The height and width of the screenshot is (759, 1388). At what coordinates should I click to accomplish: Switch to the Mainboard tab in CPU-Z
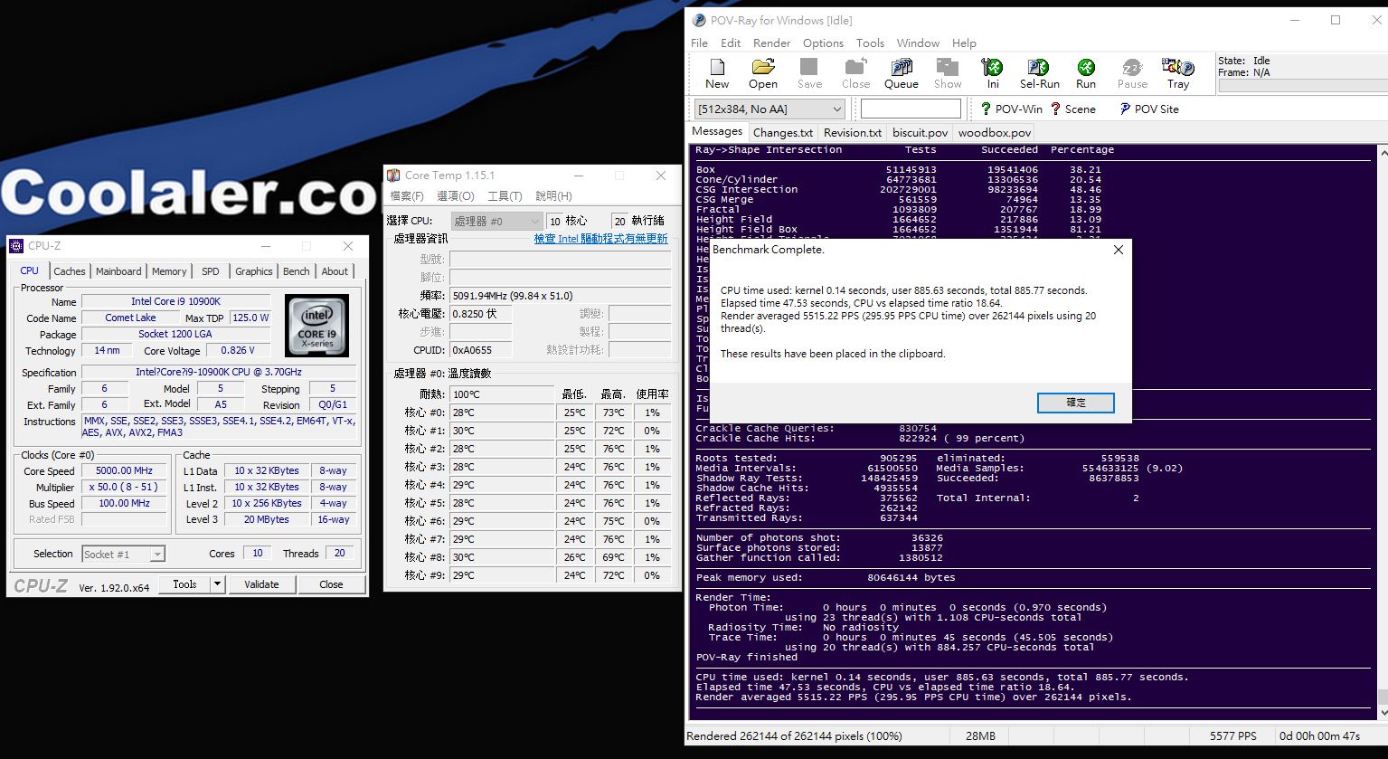click(x=118, y=271)
